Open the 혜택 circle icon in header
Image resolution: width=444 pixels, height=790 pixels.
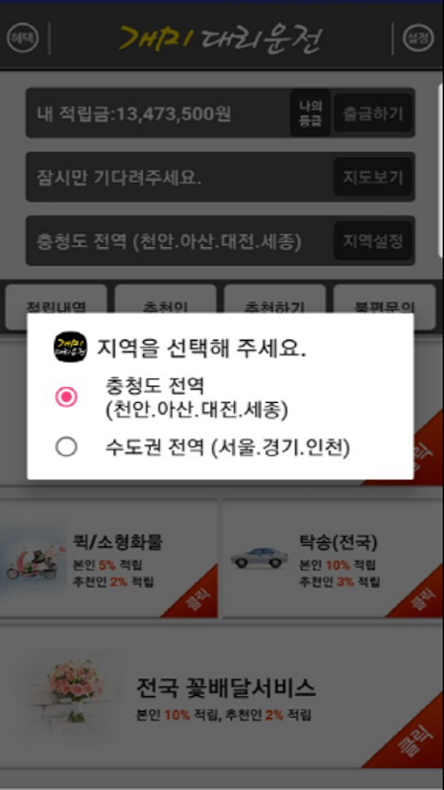(x=23, y=39)
